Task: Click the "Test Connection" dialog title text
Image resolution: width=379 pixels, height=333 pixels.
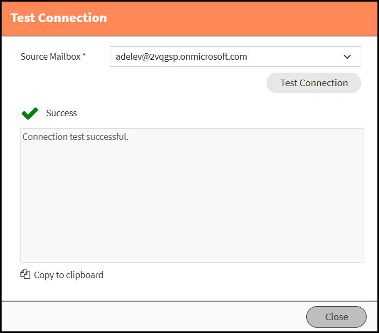Action: (59, 18)
